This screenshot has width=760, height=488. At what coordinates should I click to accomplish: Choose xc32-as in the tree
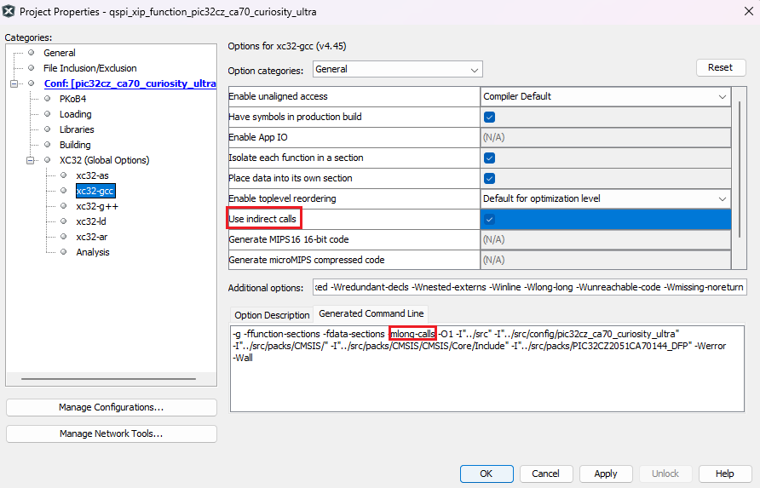(92, 175)
